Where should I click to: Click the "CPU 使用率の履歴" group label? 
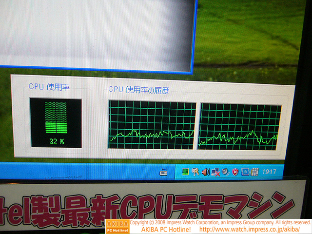[138, 89]
